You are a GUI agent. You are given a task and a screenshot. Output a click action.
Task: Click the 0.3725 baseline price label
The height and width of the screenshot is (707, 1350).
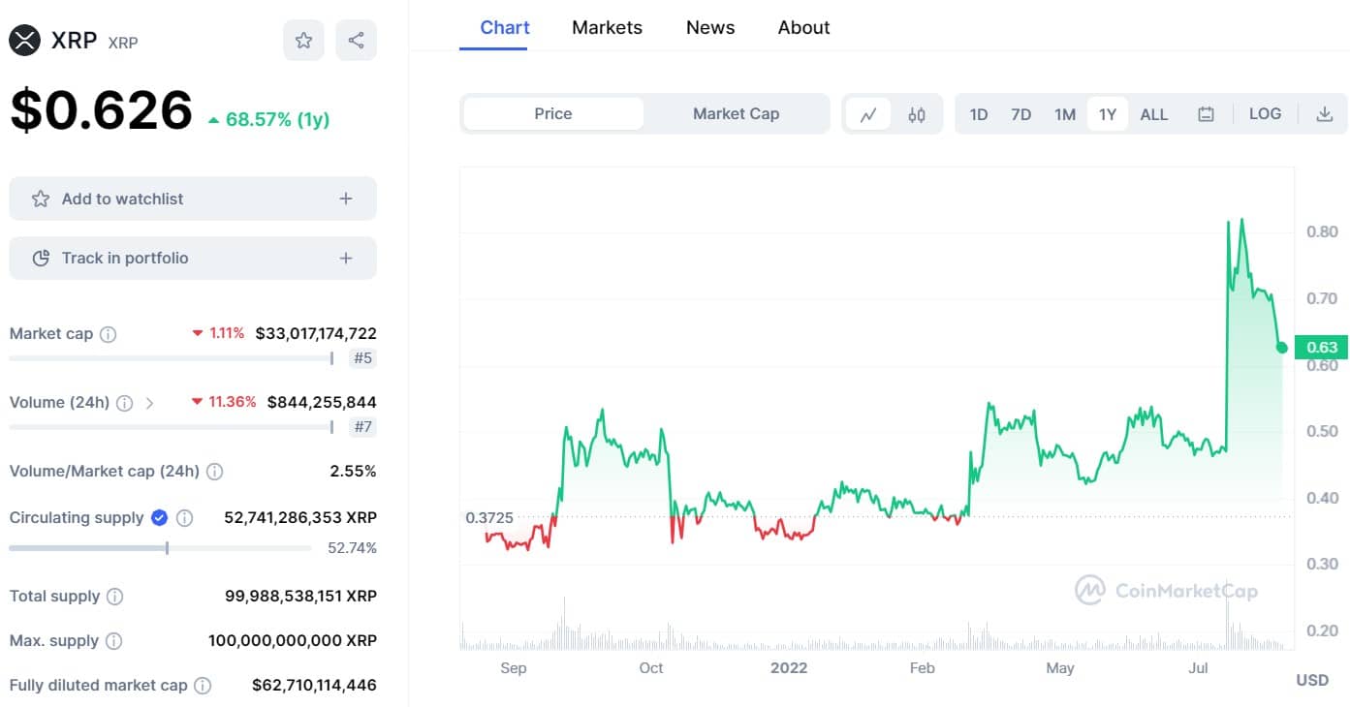click(x=489, y=518)
